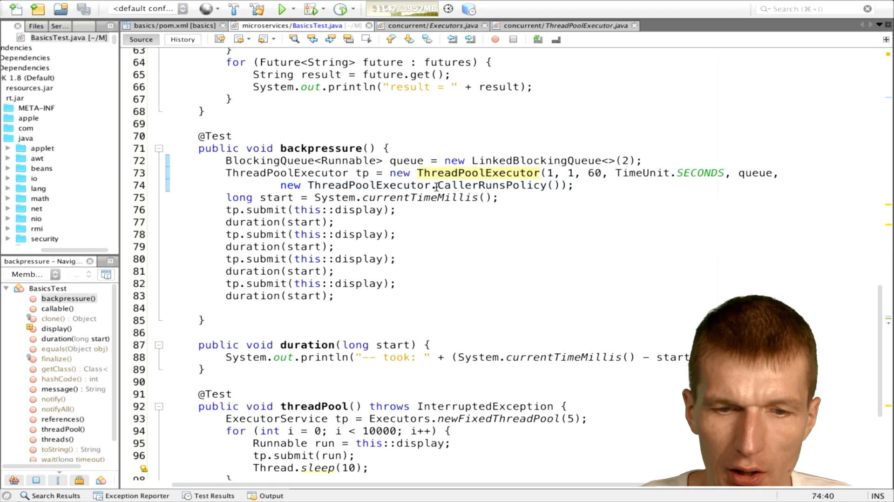Viewport: 894px width, 502px height.
Task: Click the Clean and Build icon
Action: click(257, 9)
